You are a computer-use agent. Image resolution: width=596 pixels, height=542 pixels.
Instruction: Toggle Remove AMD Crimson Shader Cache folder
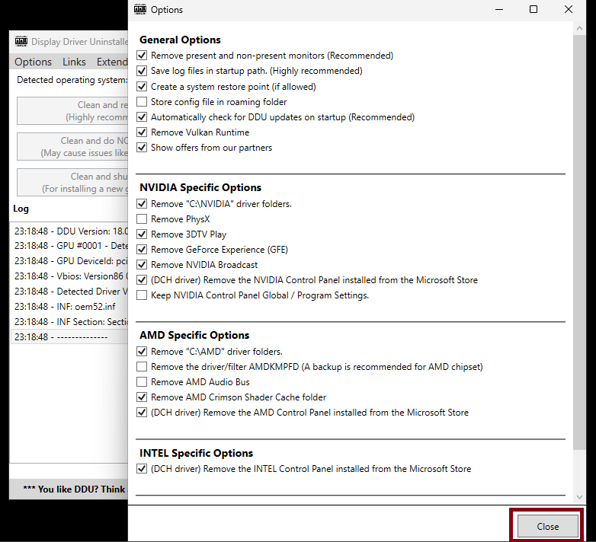(x=142, y=397)
